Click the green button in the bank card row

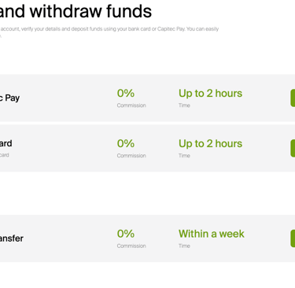293,148
